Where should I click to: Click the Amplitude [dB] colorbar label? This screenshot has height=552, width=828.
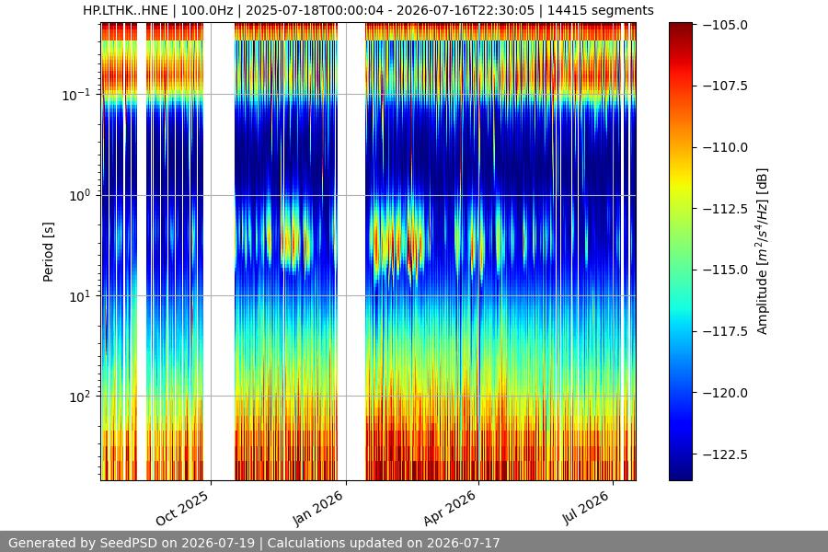pyautogui.click(x=762, y=251)
